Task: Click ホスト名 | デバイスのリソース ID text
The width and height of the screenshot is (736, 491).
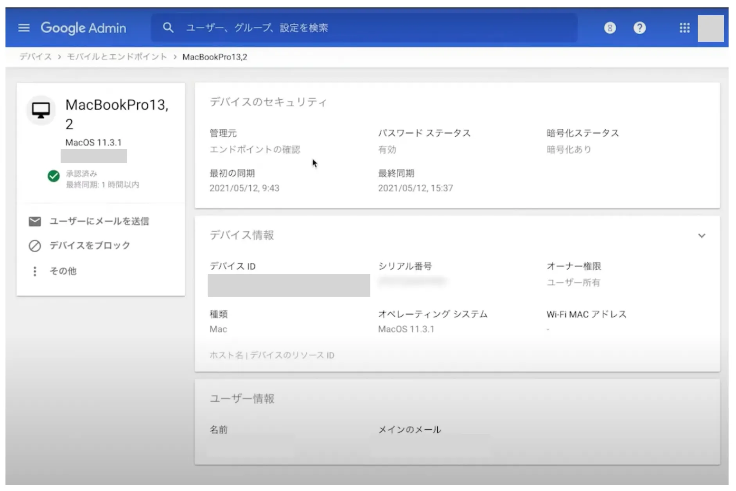Action: point(272,355)
